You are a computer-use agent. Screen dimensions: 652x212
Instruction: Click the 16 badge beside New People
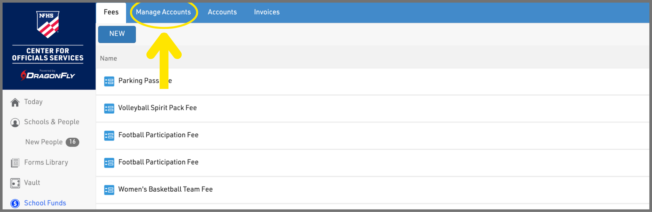coord(72,142)
